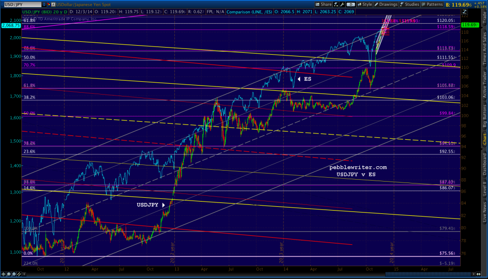Click the symbol description icon beside the ticker
The width and height of the screenshot is (488, 279).
coord(53,4)
